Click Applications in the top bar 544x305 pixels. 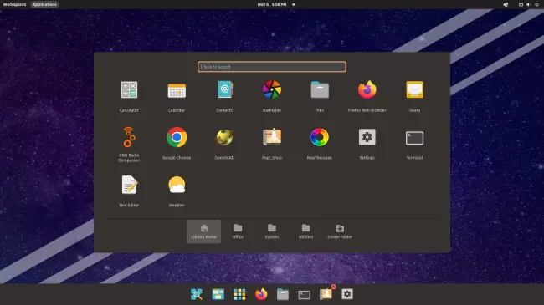[x=44, y=4]
